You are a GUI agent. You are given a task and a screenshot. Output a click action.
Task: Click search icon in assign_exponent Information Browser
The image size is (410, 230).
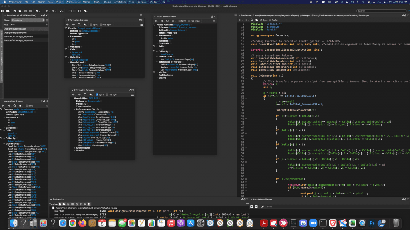pyautogui.click(x=167, y=21)
